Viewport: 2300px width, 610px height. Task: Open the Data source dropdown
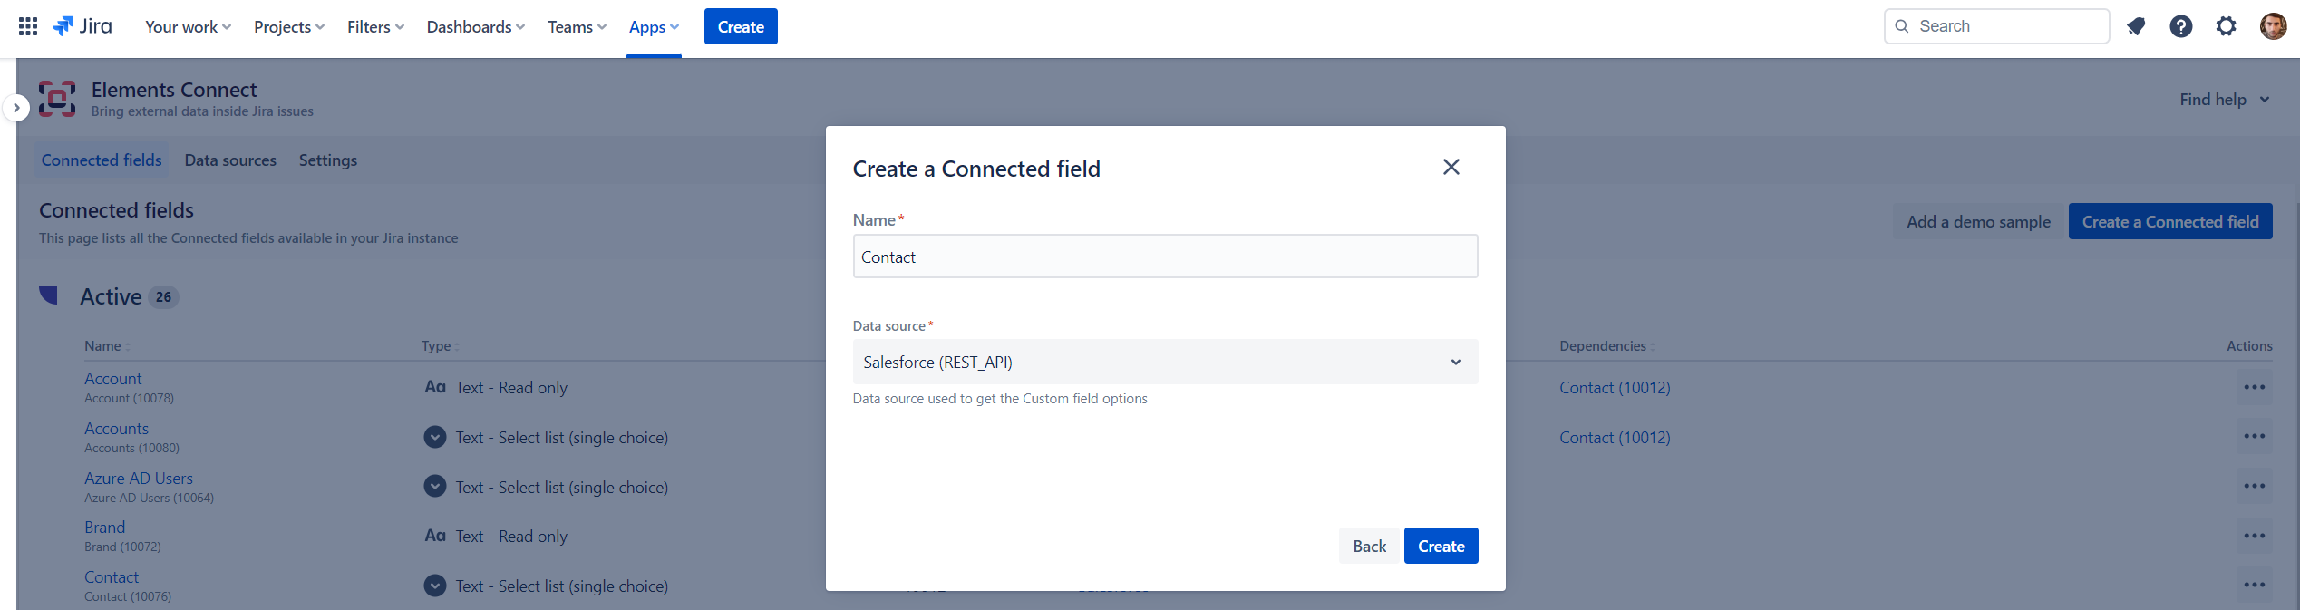(x=1164, y=362)
